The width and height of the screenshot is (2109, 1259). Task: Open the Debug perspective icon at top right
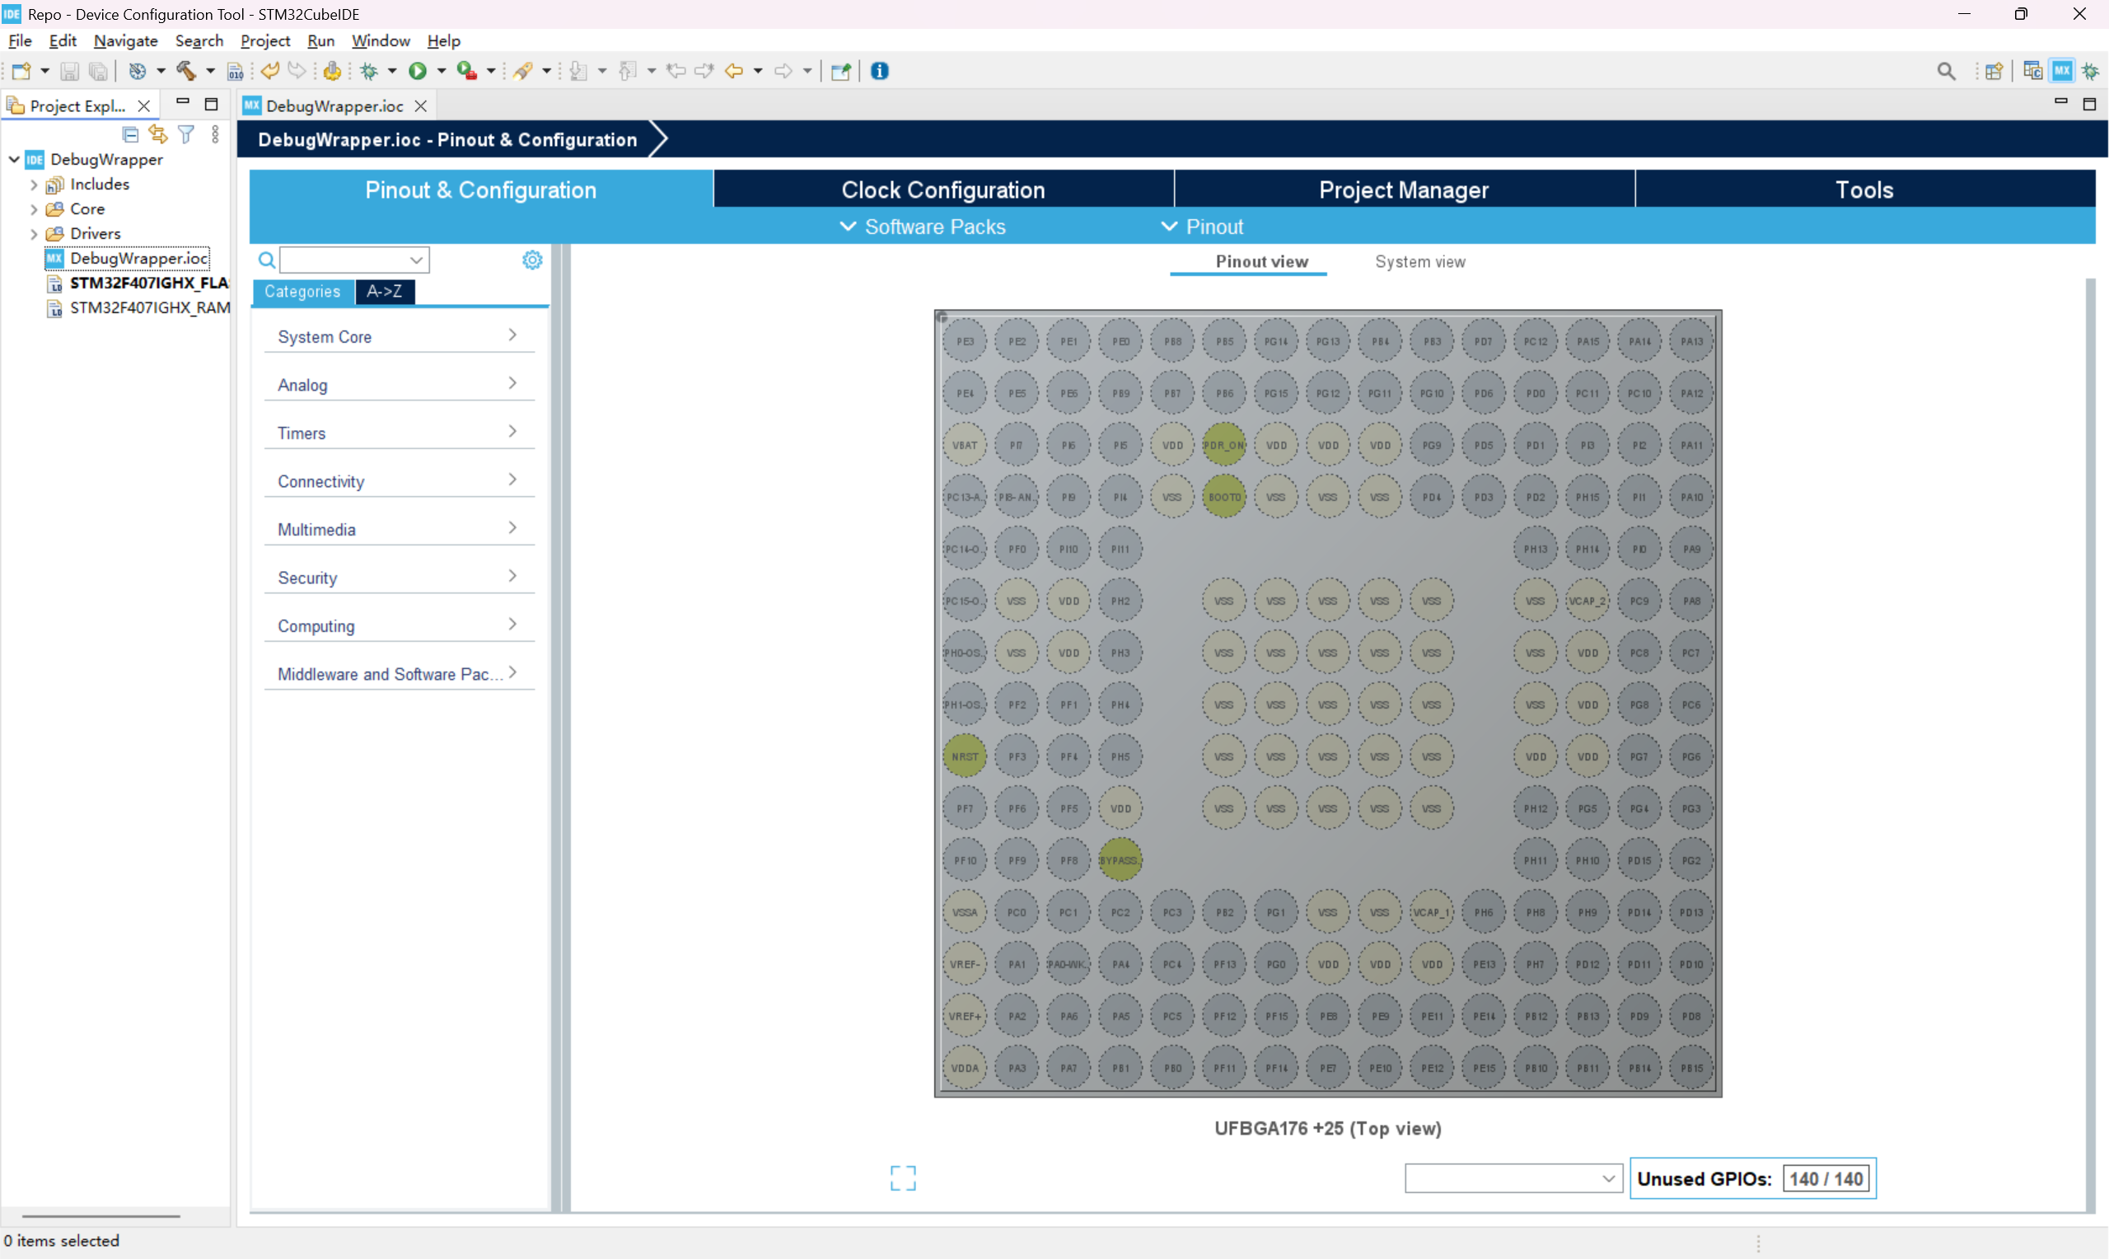pyautogui.click(x=2090, y=71)
